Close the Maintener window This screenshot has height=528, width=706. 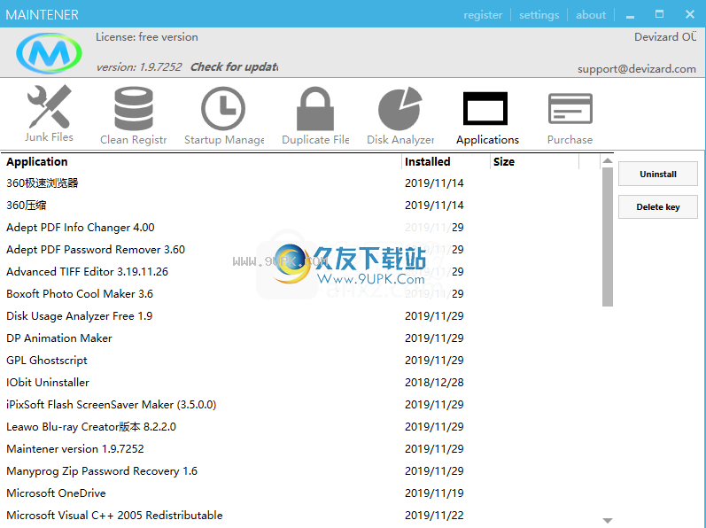coord(690,14)
